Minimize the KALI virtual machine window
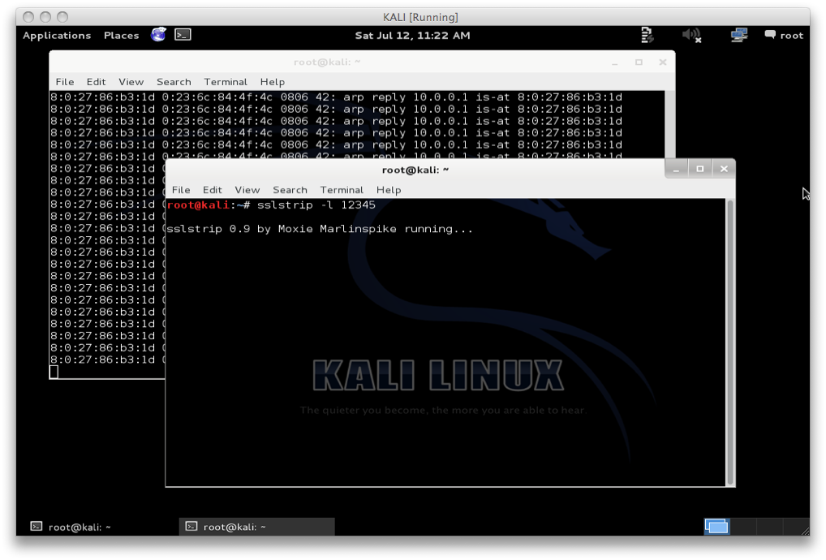 45,17
